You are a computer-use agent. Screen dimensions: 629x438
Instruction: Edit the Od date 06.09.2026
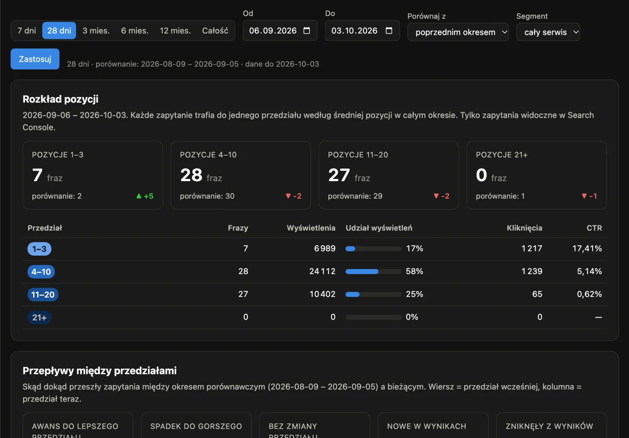273,31
